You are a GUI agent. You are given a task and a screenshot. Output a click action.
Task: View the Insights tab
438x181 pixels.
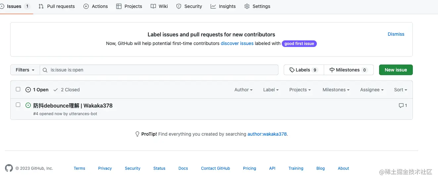pos(223,6)
